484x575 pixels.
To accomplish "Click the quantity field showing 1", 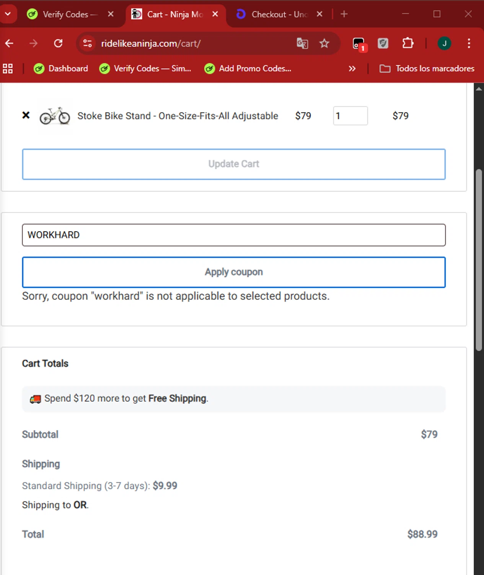I will (350, 116).
